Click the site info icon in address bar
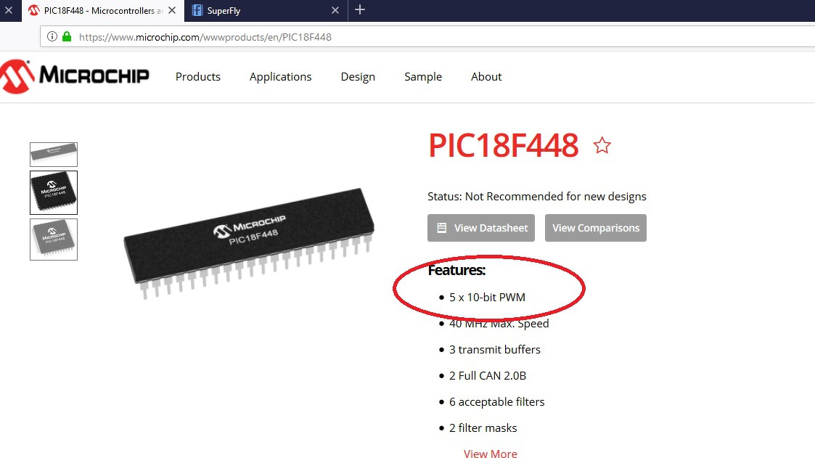This screenshot has height=458, width=815. click(52, 36)
